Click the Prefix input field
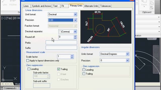Viewport: 161px width, 90px height. pos(61,42)
